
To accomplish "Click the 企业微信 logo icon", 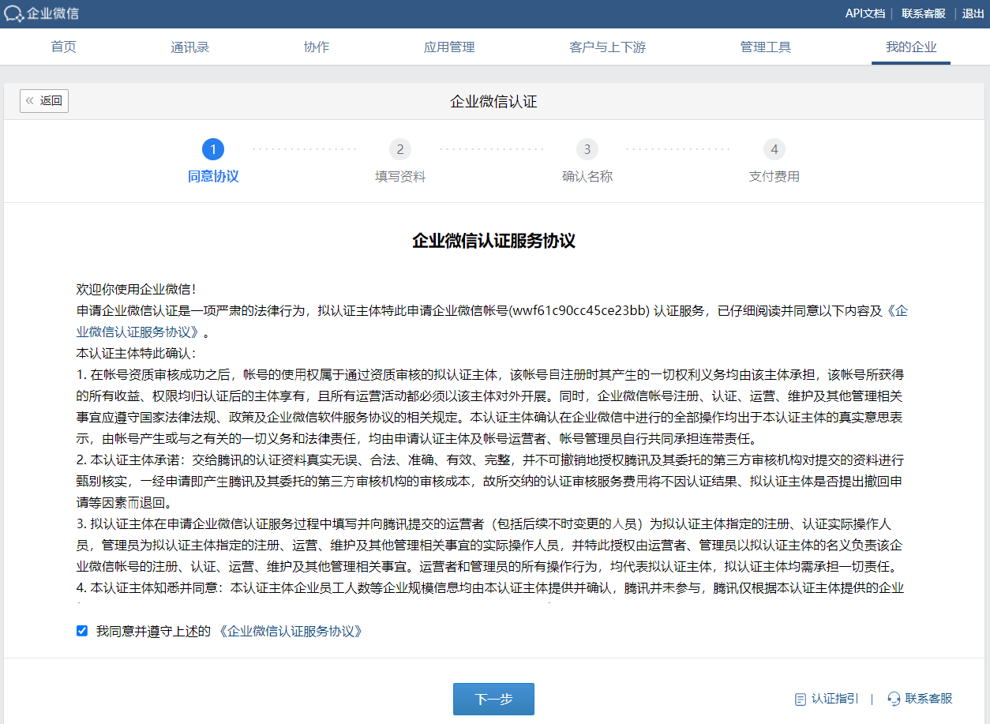I will tap(13, 13).
